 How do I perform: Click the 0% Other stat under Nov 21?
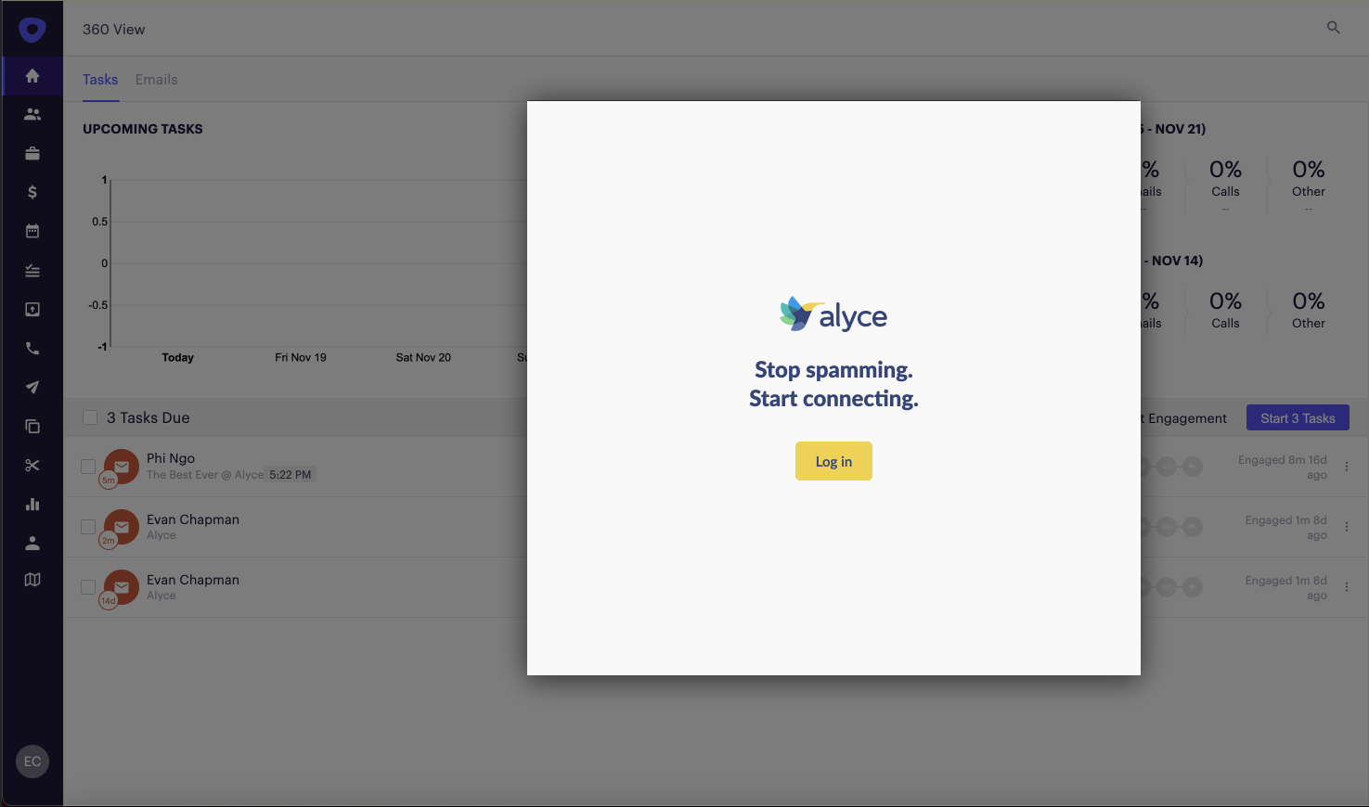(x=1309, y=178)
